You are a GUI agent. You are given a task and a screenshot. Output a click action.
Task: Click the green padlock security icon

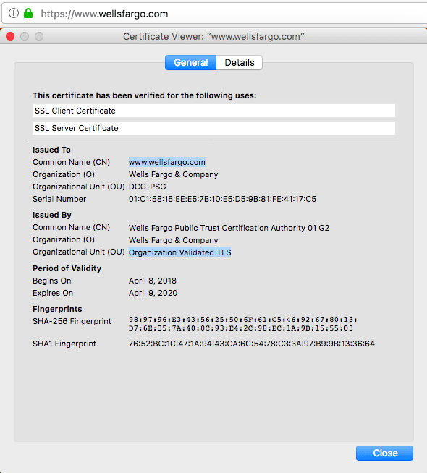tap(28, 13)
